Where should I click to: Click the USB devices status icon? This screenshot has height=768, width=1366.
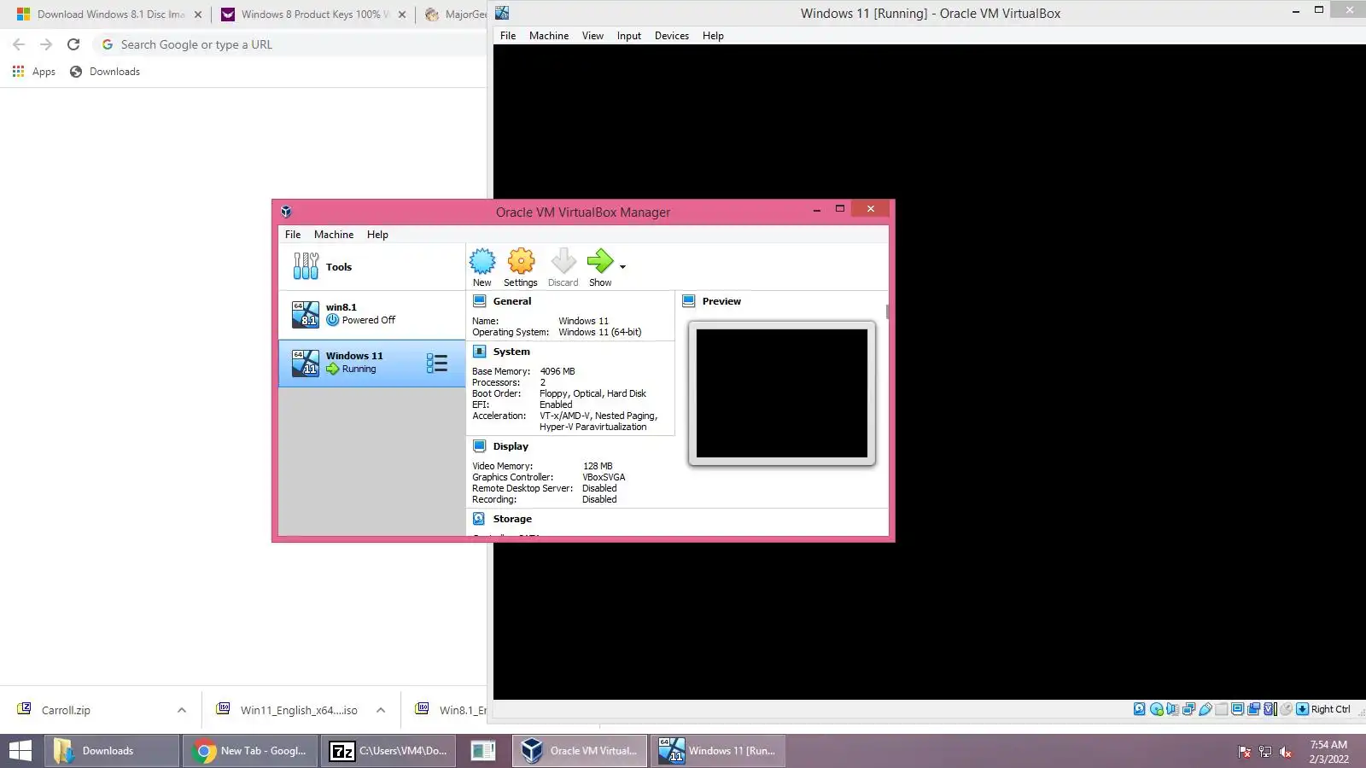pyautogui.click(x=1205, y=709)
